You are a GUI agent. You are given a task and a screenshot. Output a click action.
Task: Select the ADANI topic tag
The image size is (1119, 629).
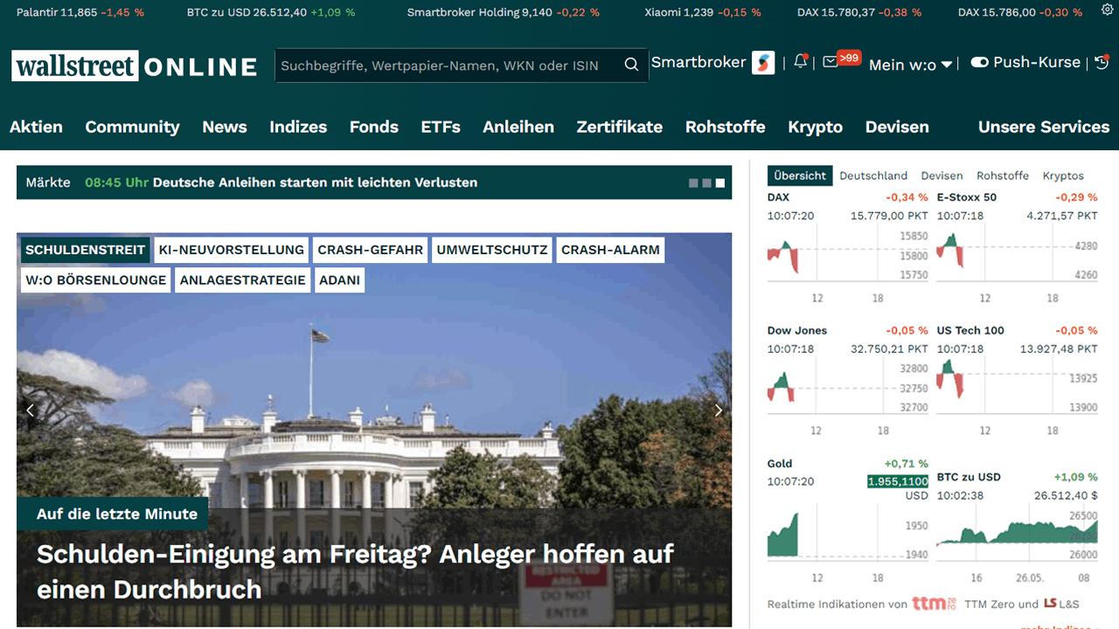(x=339, y=280)
